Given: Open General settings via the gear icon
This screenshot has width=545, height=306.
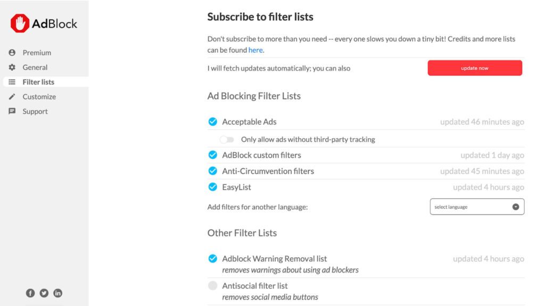Looking at the screenshot, I should click(x=12, y=67).
